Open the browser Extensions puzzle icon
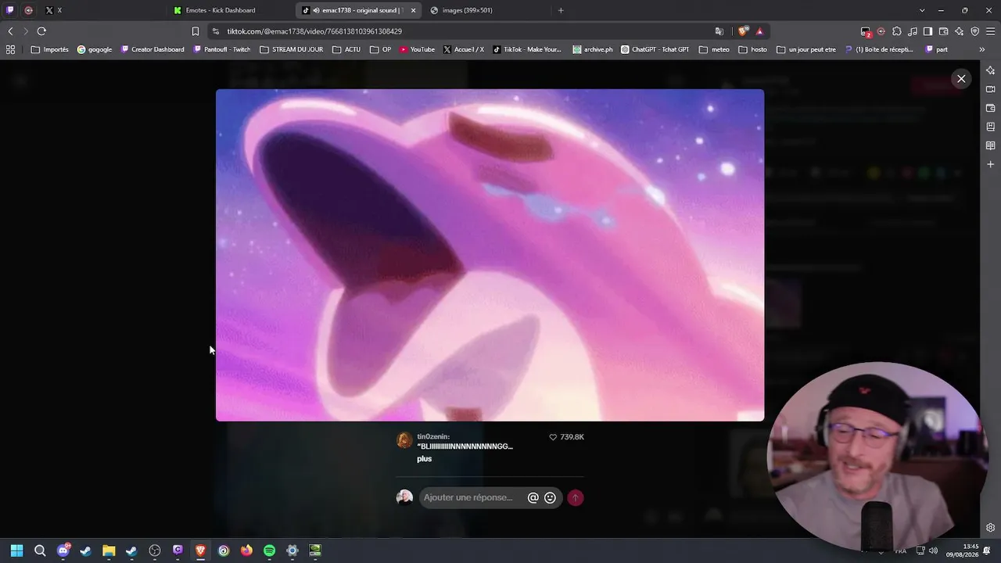 (x=897, y=31)
